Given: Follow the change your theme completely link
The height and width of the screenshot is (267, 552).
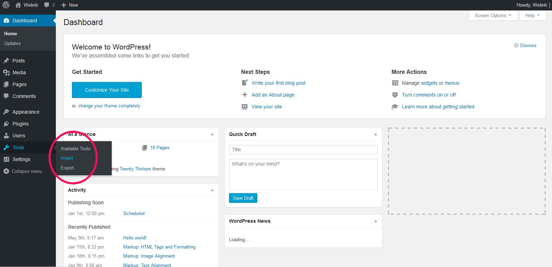Looking at the screenshot, I should (109, 106).
